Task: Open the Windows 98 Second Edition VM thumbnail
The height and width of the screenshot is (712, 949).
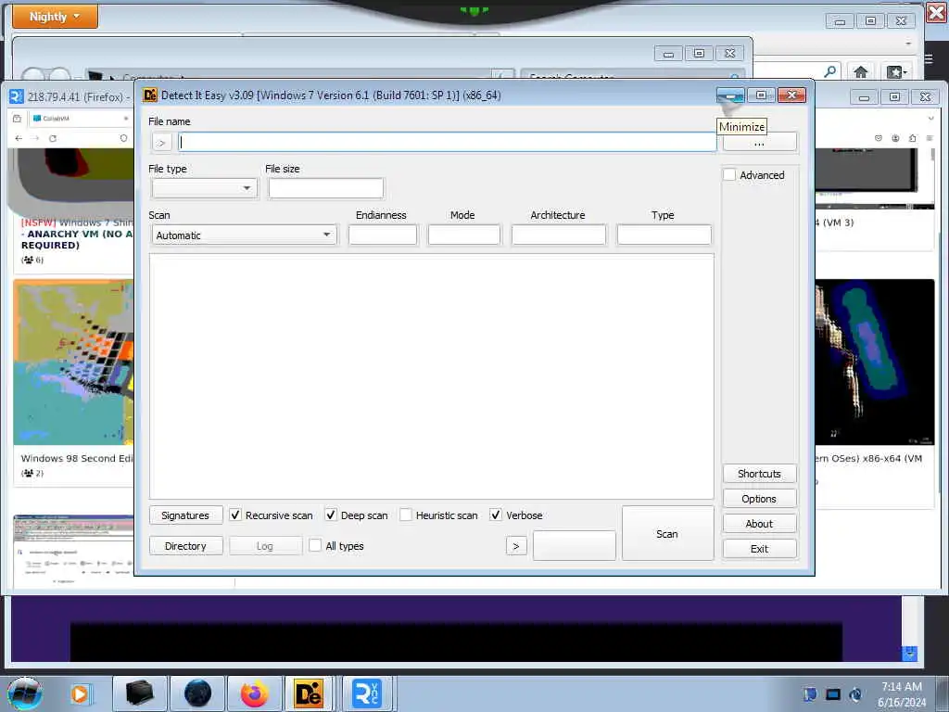Action: pos(73,362)
